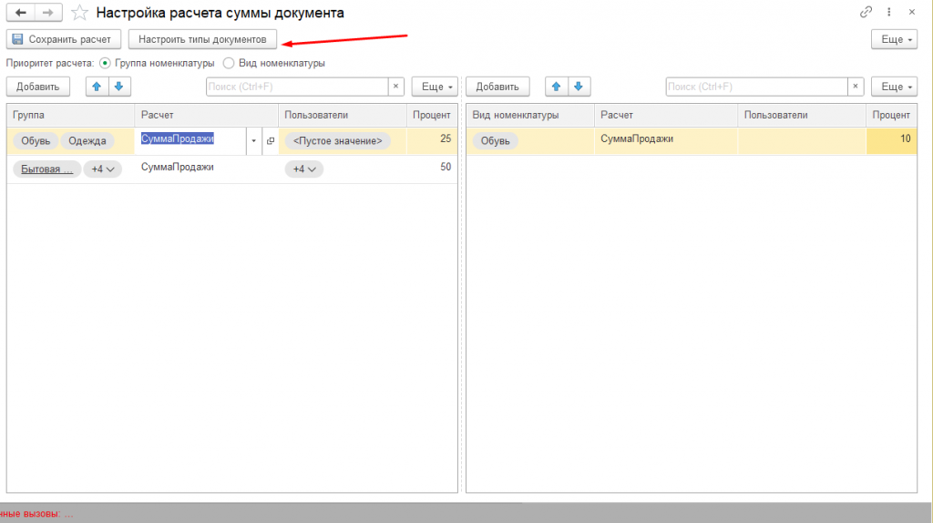Screen dimensions: 933x523
Task: Open the selected Расчет value with the open icon
Action: 270,141
